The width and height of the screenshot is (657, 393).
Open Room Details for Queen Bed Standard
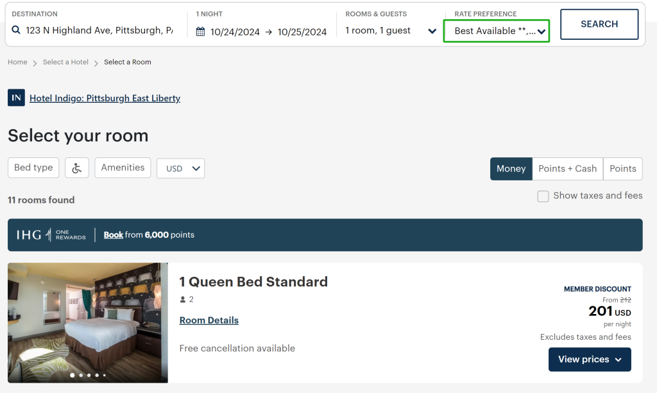[x=209, y=320]
